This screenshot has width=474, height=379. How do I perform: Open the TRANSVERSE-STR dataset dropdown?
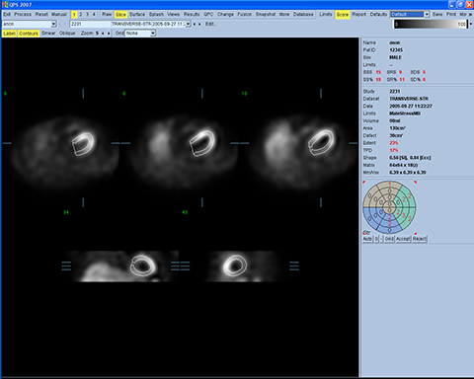[x=188, y=24]
